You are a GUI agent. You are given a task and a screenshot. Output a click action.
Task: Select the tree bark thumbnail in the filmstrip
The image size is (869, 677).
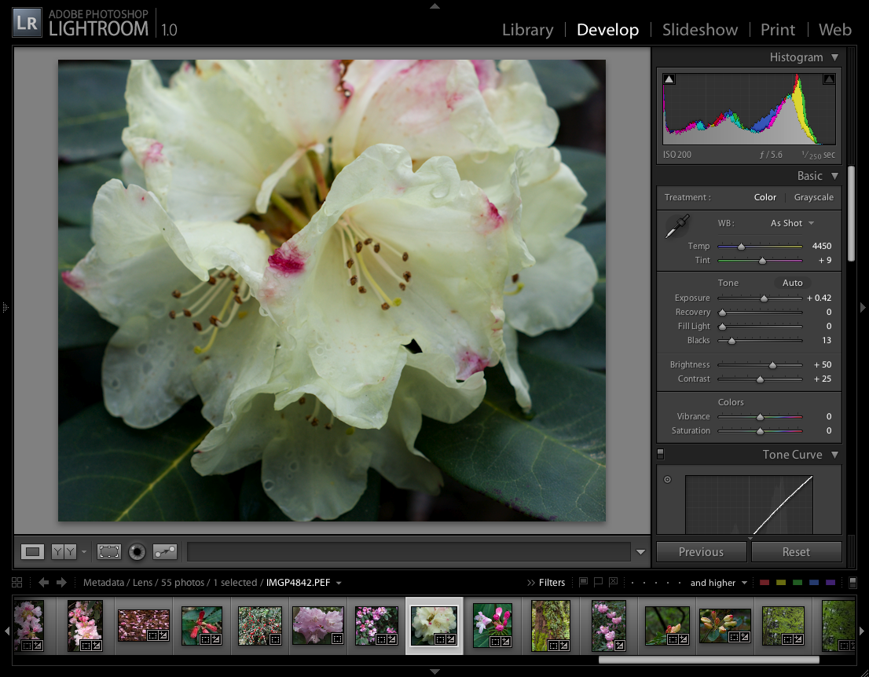click(550, 625)
